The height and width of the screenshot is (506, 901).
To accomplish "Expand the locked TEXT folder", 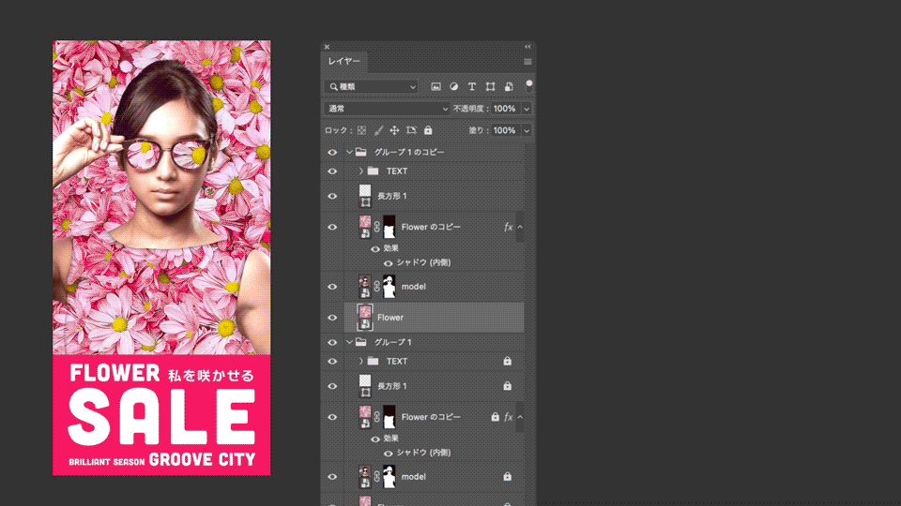I will click(360, 362).
